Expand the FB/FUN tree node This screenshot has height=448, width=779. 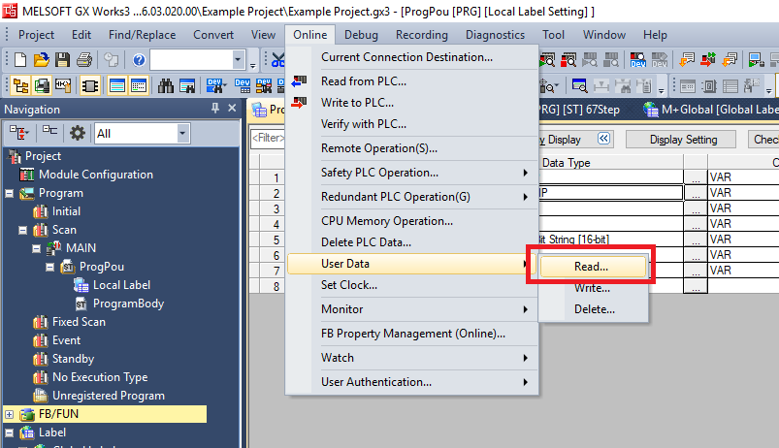(x=10, y=414)
